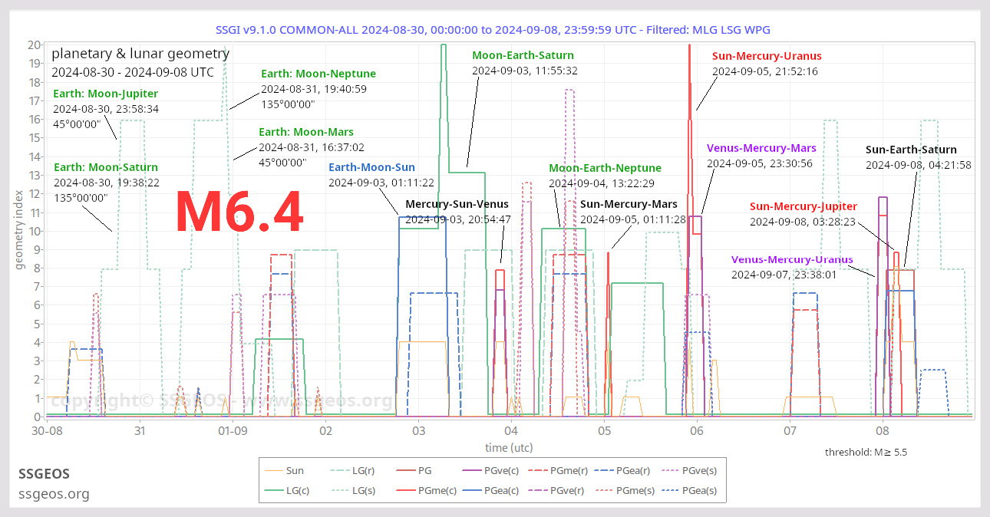The image size is (990, 517).
Task: Click the Moon-Earth-Saturn annotation on the chart
Action: click(523, 55)
